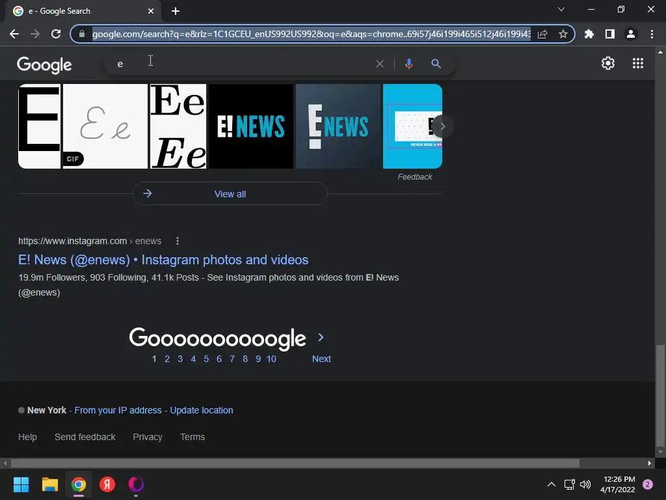Reload the current page
This screenshot has width=666, height=500.
tap(56, 34)
